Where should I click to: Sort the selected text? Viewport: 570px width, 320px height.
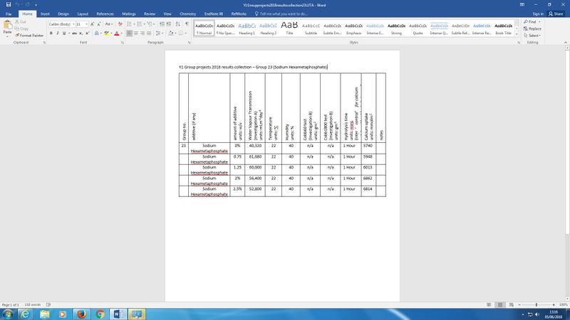[177, 24]
